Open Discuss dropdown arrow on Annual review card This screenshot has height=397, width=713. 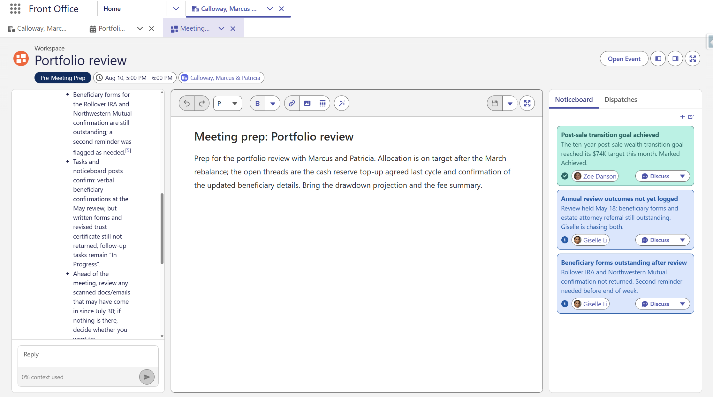tap(682, 240)
